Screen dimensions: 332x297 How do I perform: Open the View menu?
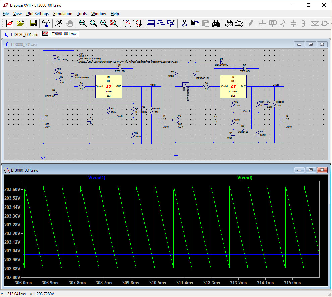click(x=17, y=14)
